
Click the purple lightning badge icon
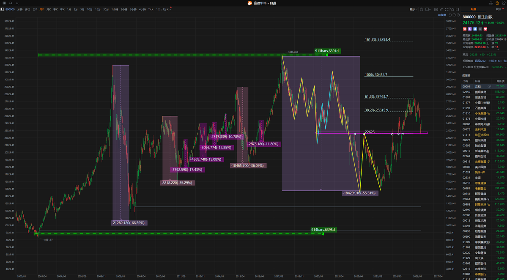tap(470, 29)
